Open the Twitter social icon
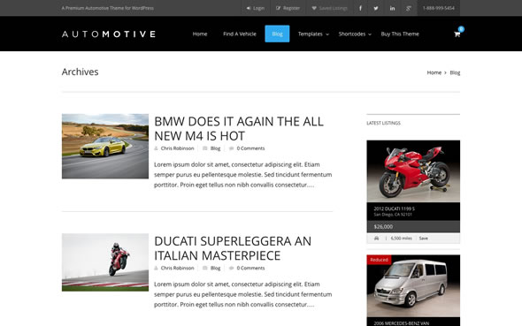Image resolution: width=522 pixels, height=326 pixels. click(x=376, y=8)
